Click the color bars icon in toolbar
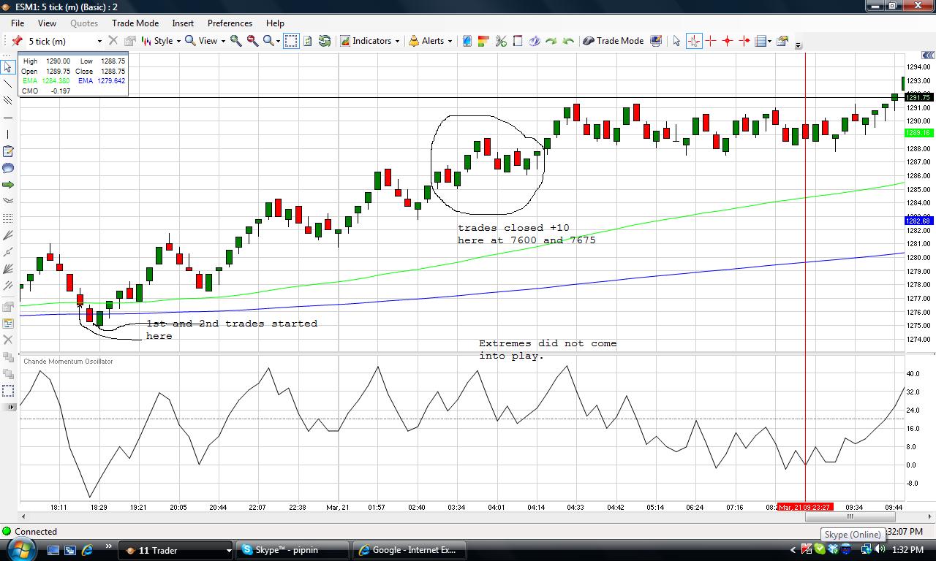Screen dimensions: 936x561 tap(483, 41)
